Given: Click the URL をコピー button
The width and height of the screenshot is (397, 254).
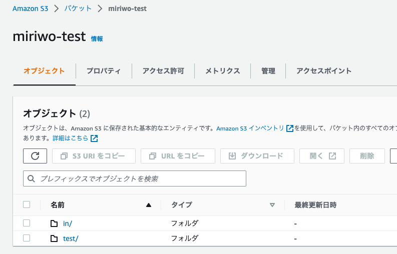Looking at the screenshot, I should pos(178,156).
